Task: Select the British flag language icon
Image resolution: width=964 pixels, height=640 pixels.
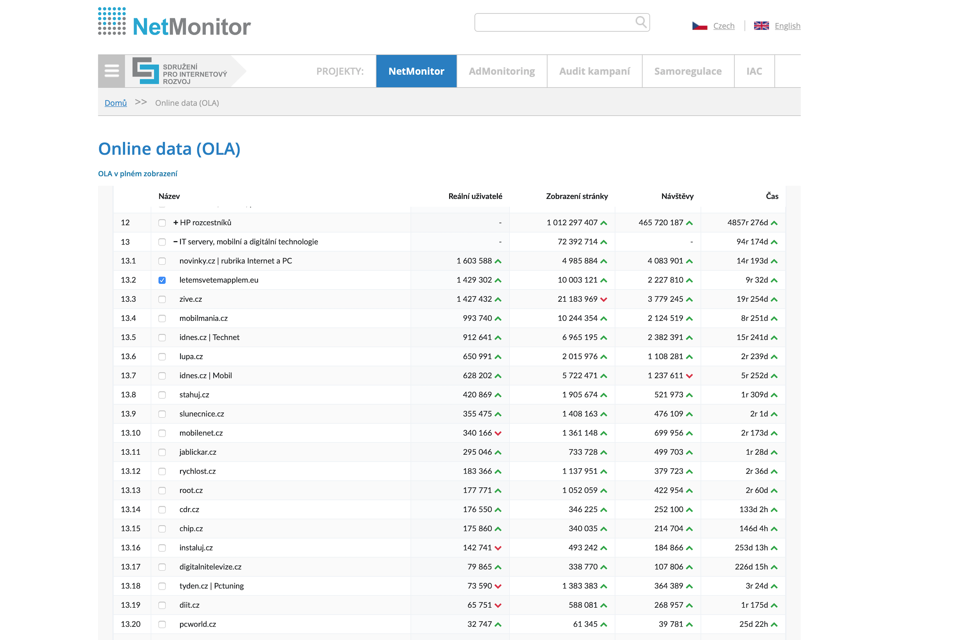Action: coord(761,25)
